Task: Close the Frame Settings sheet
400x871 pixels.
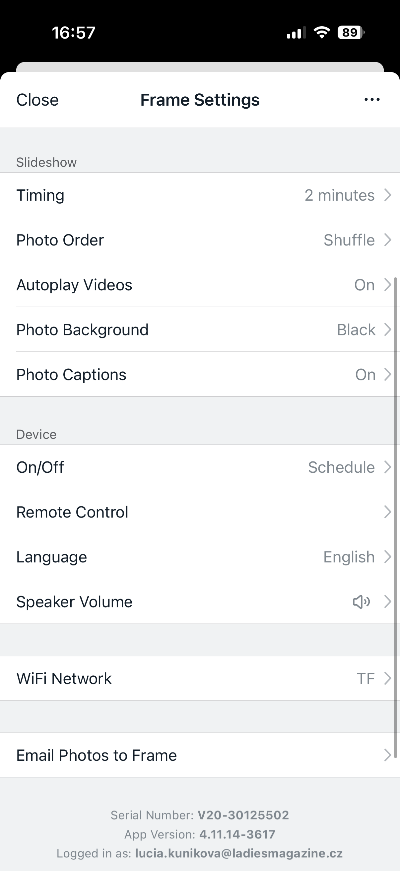Action: pos(37,100)
